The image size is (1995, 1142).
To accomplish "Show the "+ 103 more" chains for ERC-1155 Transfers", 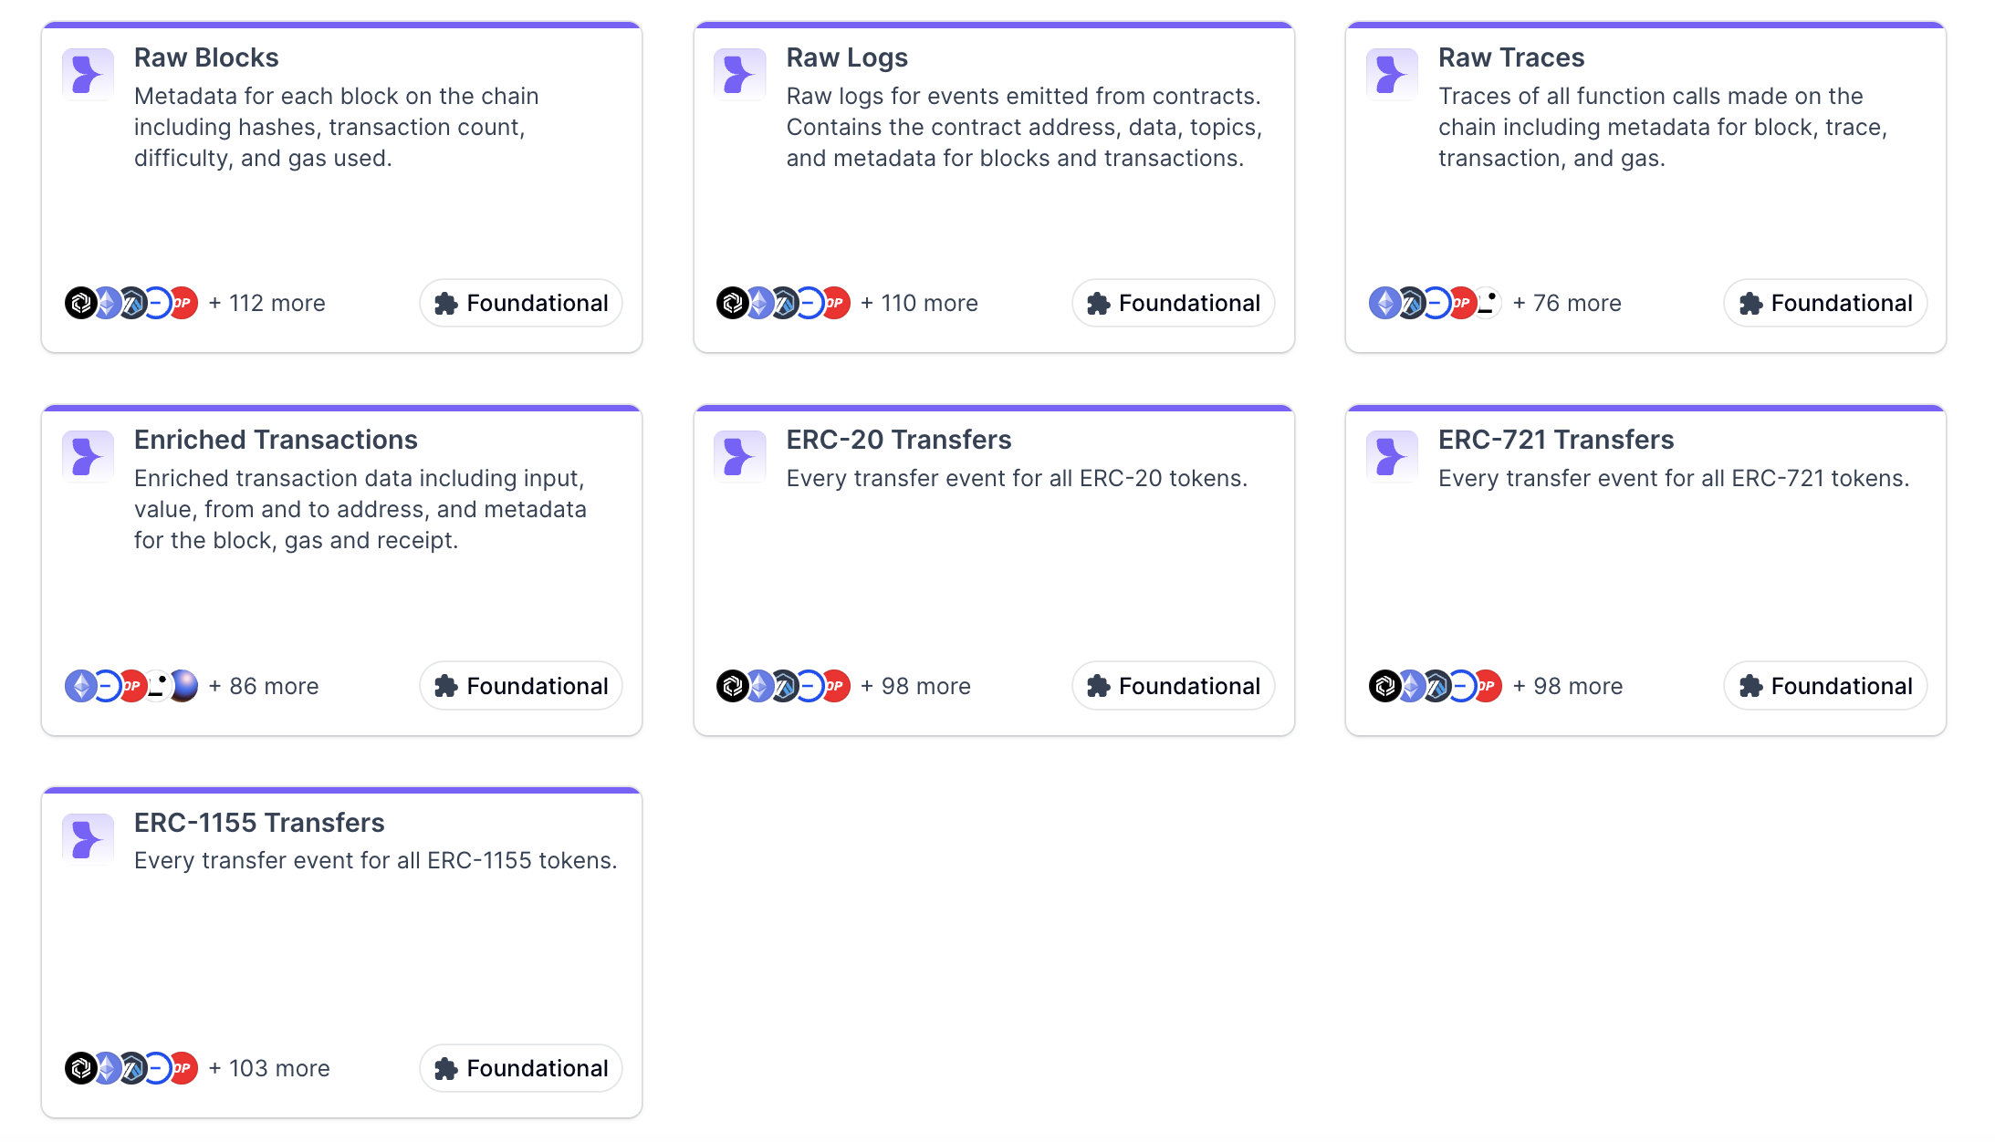I will [269, 1068].
